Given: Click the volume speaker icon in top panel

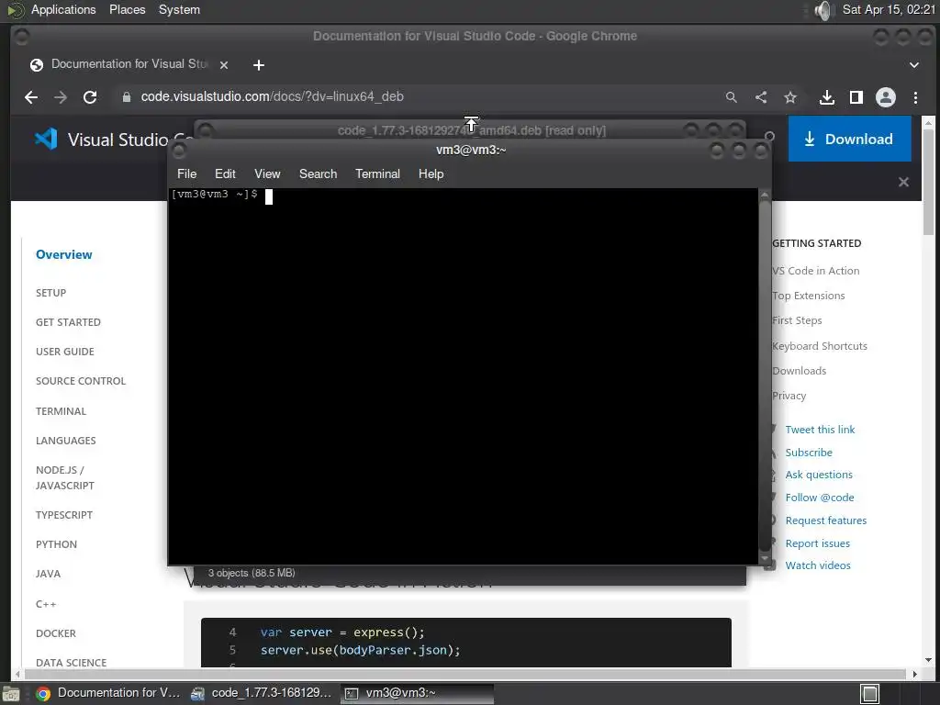Looking at the screenshot, I should 824,10.
